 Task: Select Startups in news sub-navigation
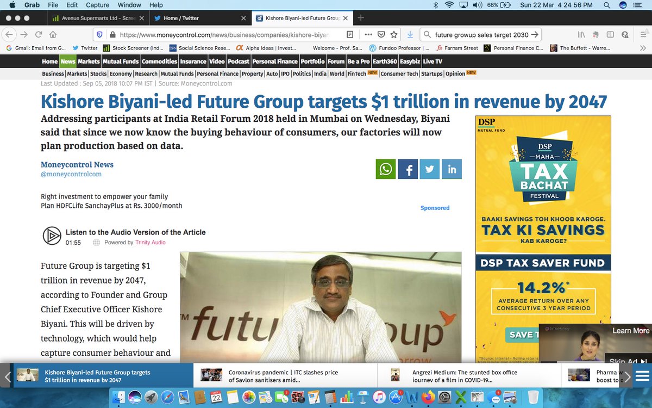(431, 73)
